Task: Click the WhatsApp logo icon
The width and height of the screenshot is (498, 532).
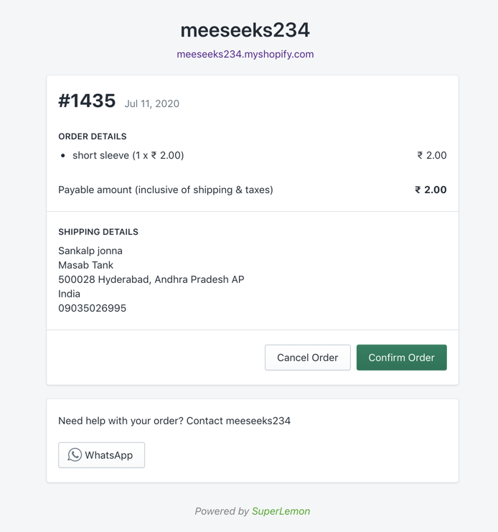Action: pos(75,455)
